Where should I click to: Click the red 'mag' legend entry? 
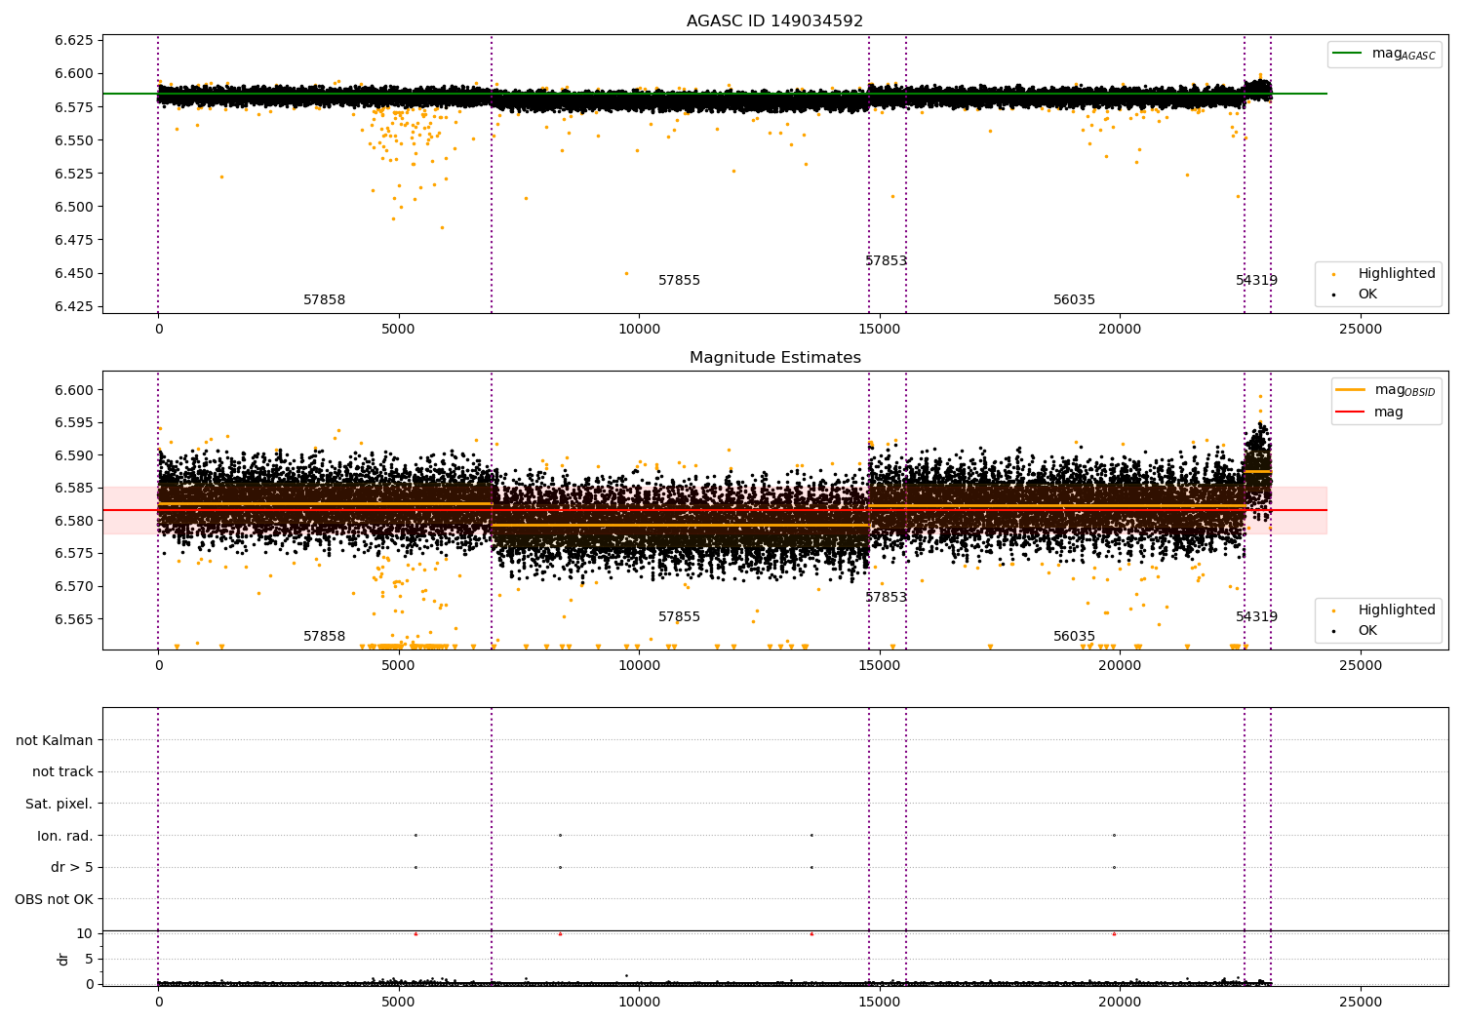pos(1369,413)
